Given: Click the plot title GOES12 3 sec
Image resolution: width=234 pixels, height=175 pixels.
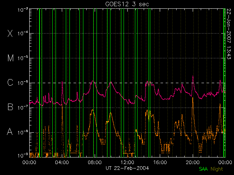Looking at the screenshot, I should pyautogui.click(x=127, y=4).
